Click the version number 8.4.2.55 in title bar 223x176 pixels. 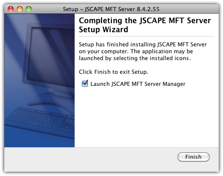[x=148, y=9]
